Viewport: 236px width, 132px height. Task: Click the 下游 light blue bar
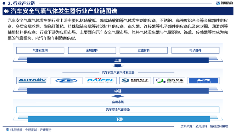(x=119, y=119)
